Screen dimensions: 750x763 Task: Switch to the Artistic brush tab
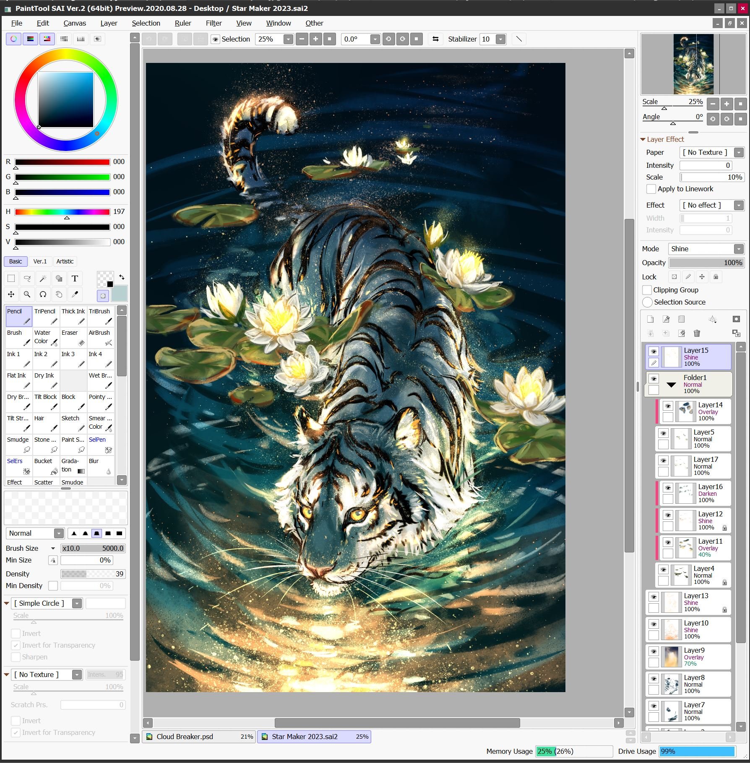coord(65,261)
